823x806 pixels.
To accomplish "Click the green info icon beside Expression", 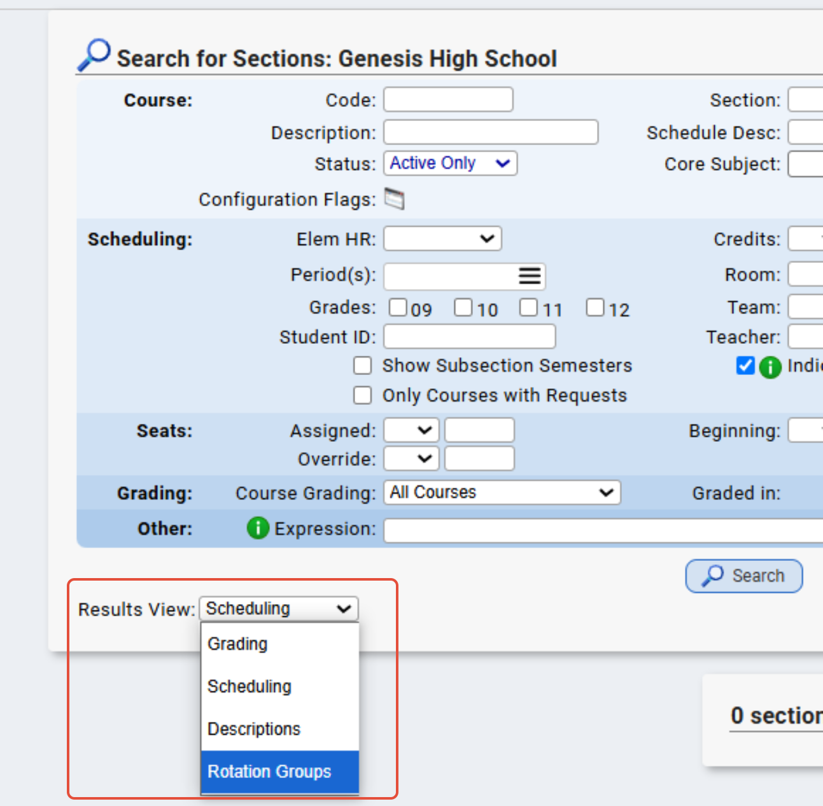I will (x=258, y=528).
